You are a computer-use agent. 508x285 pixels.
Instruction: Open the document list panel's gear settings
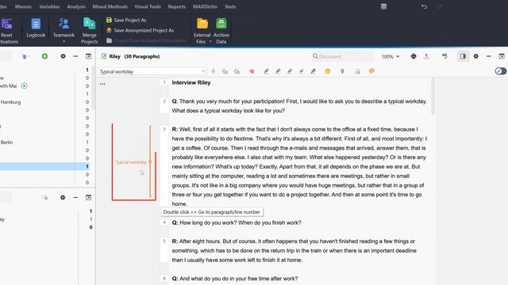[x=63, y=56]
